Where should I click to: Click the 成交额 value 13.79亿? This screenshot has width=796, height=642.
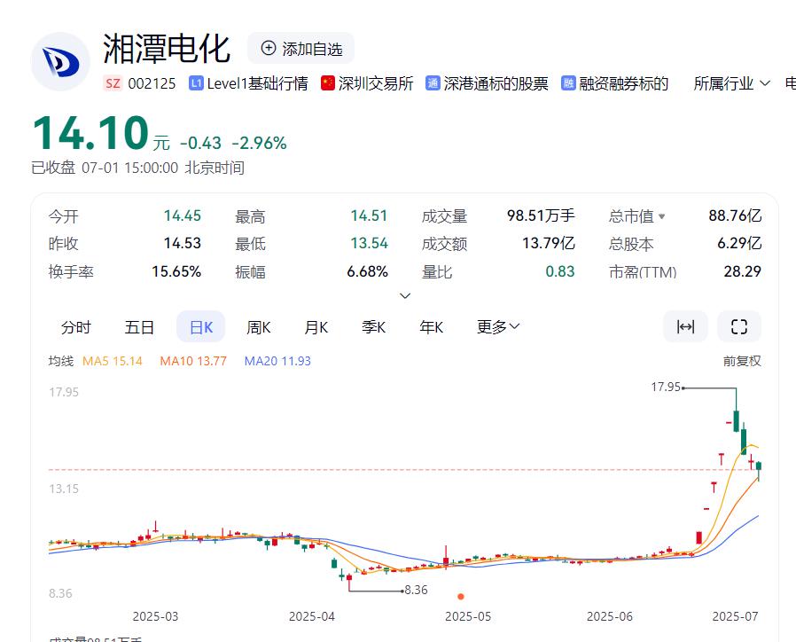(549, 243)
